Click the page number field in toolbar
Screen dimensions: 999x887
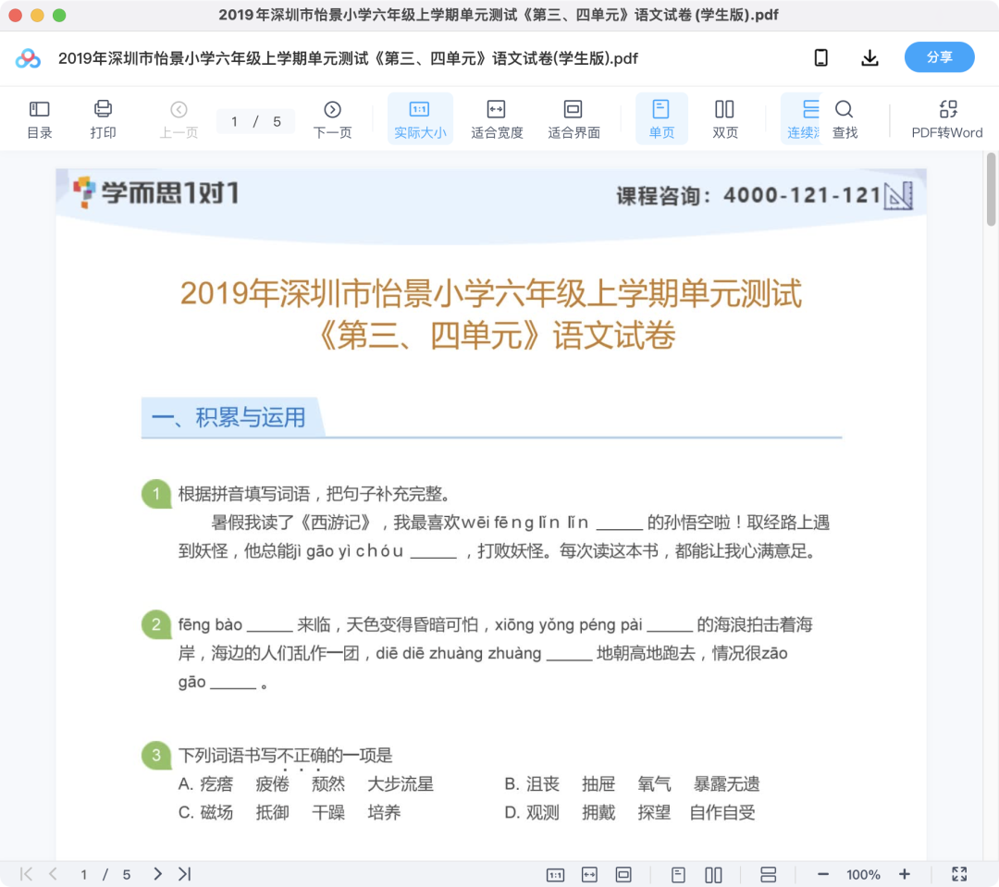point(255,122)
